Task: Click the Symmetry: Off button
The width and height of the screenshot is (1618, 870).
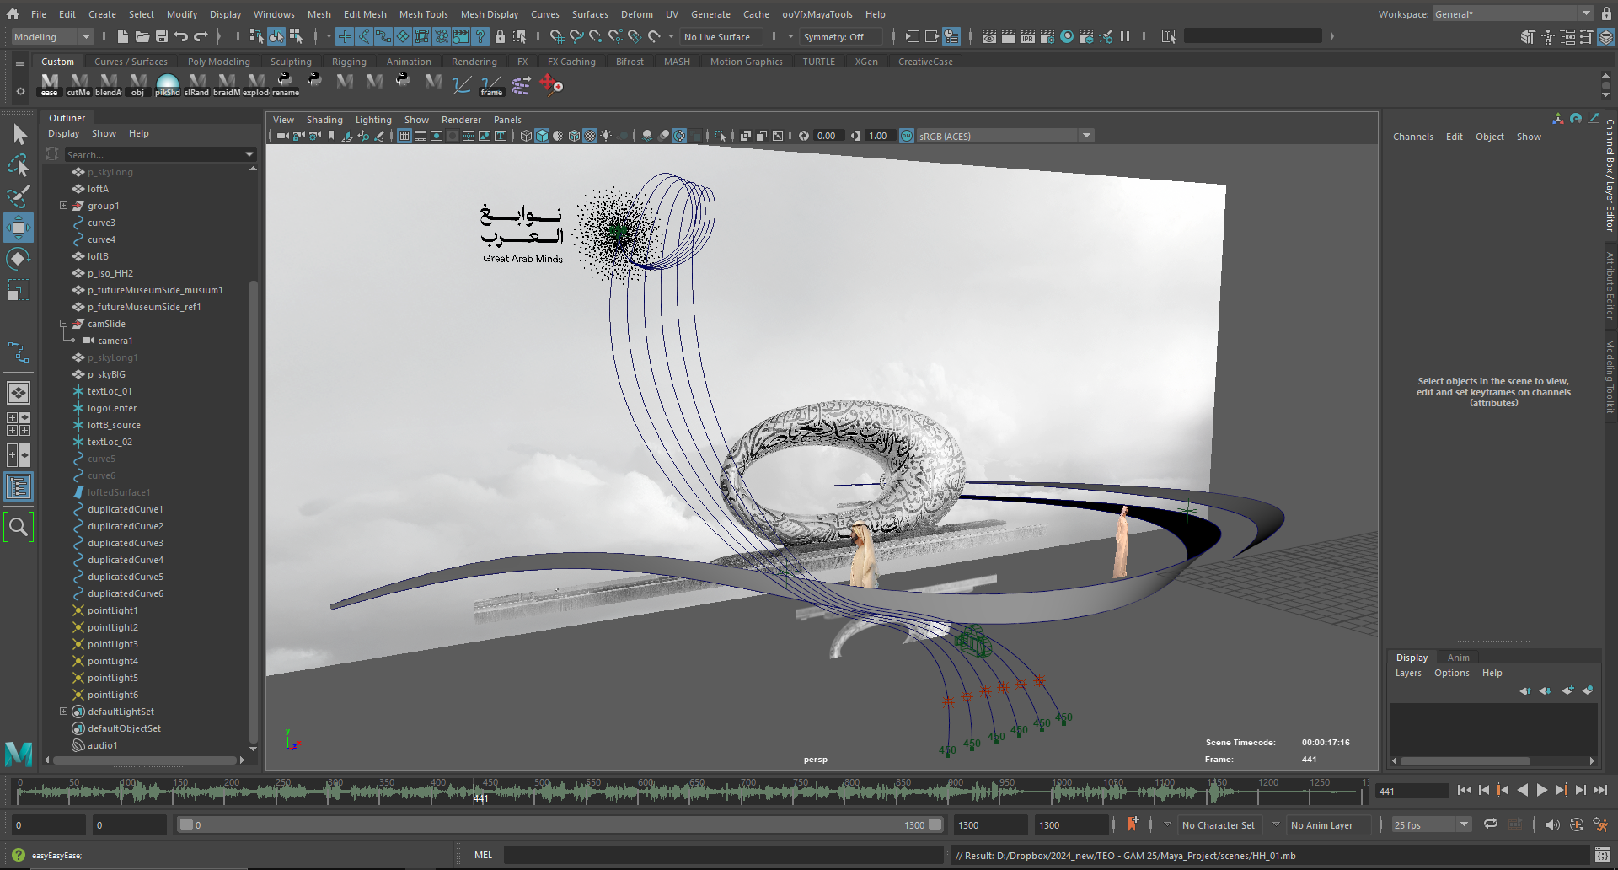Action: click(x=833, y=37)
